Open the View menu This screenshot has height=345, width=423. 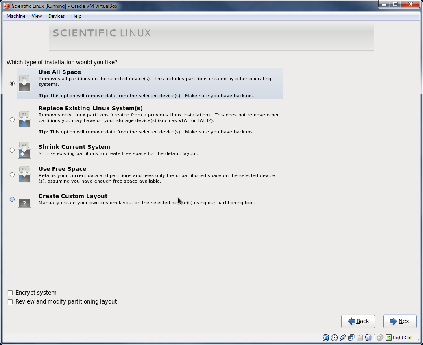pyautogui.click(x=37, y=16)
